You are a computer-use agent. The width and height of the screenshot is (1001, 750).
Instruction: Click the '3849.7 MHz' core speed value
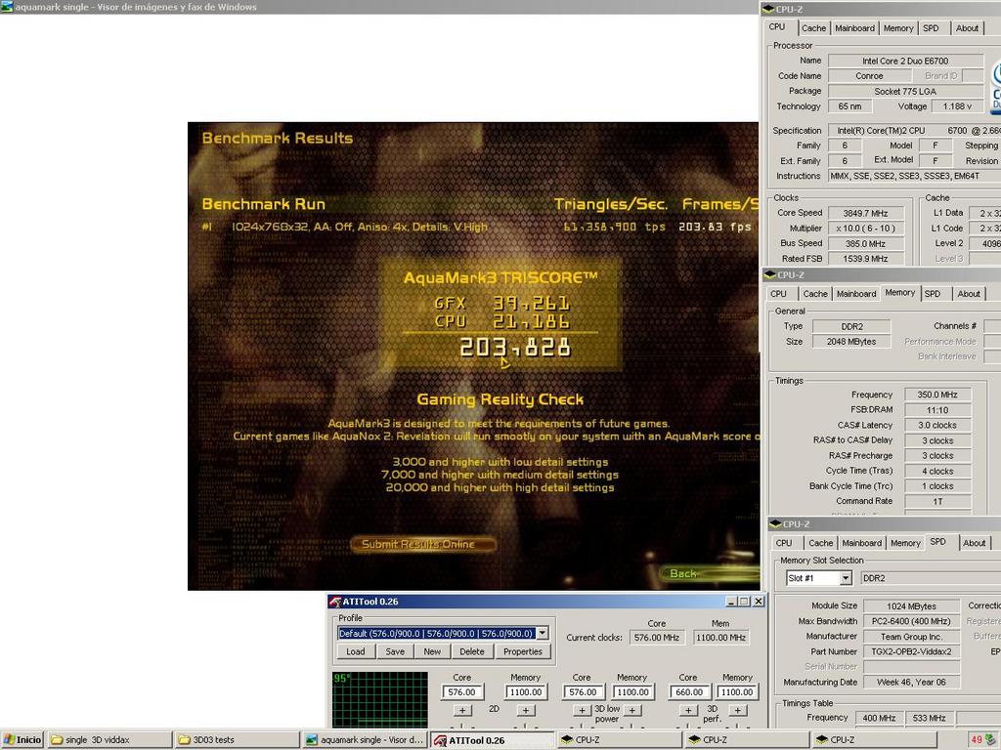(865, 214)
